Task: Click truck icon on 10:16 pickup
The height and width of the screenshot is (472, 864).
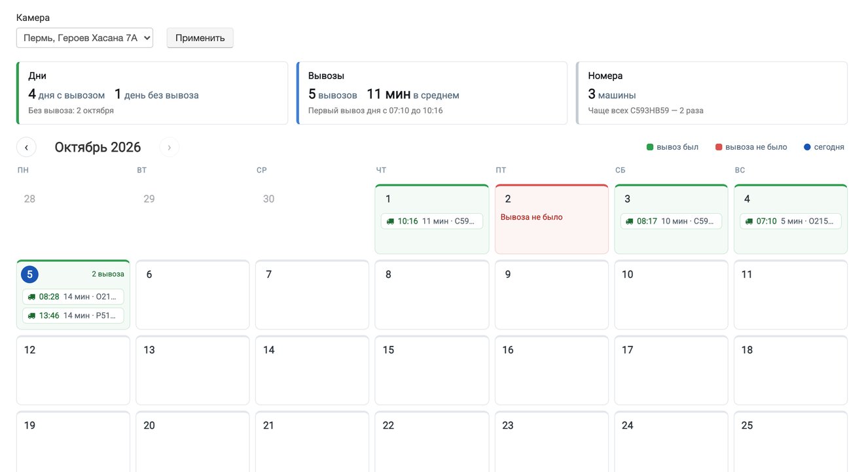Action: tap(390, 222)
